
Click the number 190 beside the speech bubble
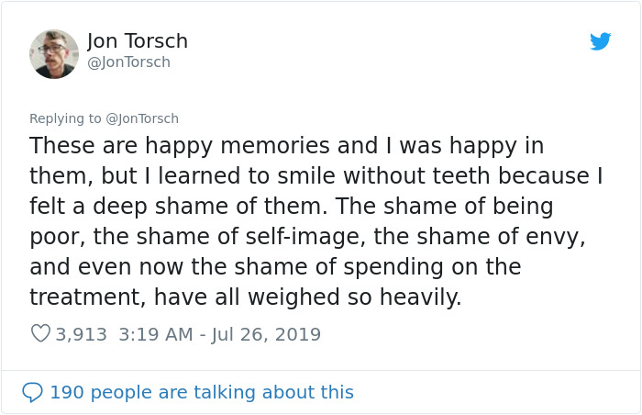(65, 392)
